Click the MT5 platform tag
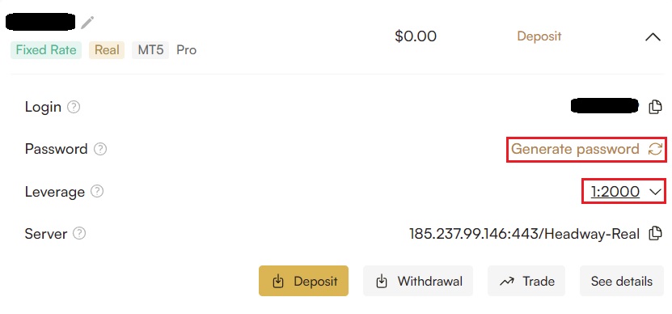672x314 pixels. pyautogui.click(x=150, y=50)
